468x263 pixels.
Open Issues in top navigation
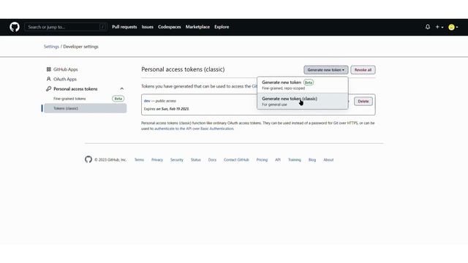(x=147, y=27)
